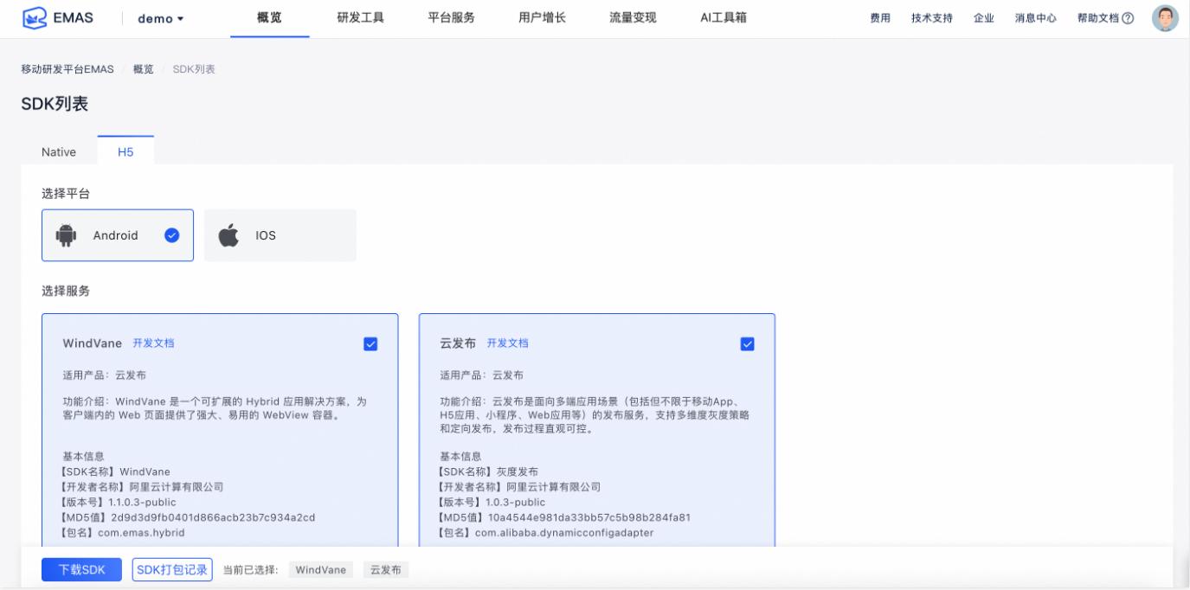Open 云发布 开发文档 link
Image resolution: width=1190 pixels, height=590 pixels.
[x=507, y=343]
